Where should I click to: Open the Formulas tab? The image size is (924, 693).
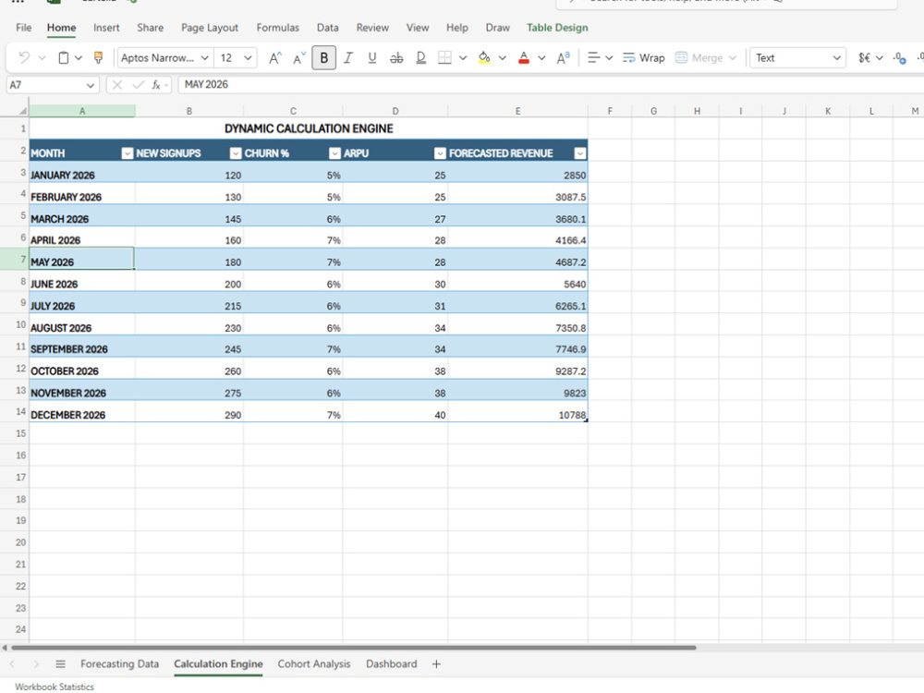277,28
